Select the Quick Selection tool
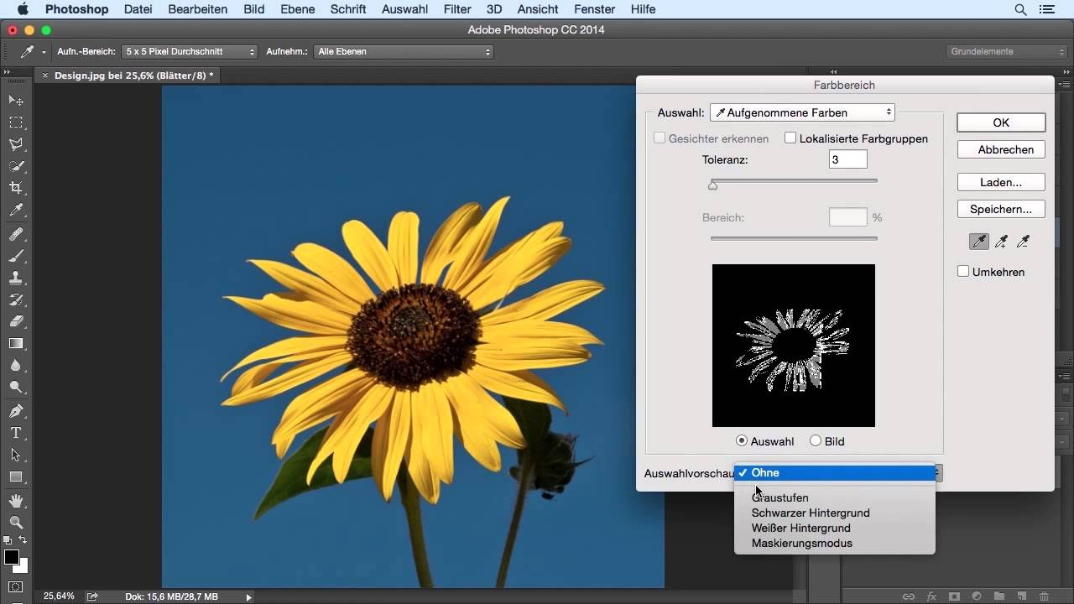Image resolution: width=1074 pixels, height=604 pixels. [15, 166]
